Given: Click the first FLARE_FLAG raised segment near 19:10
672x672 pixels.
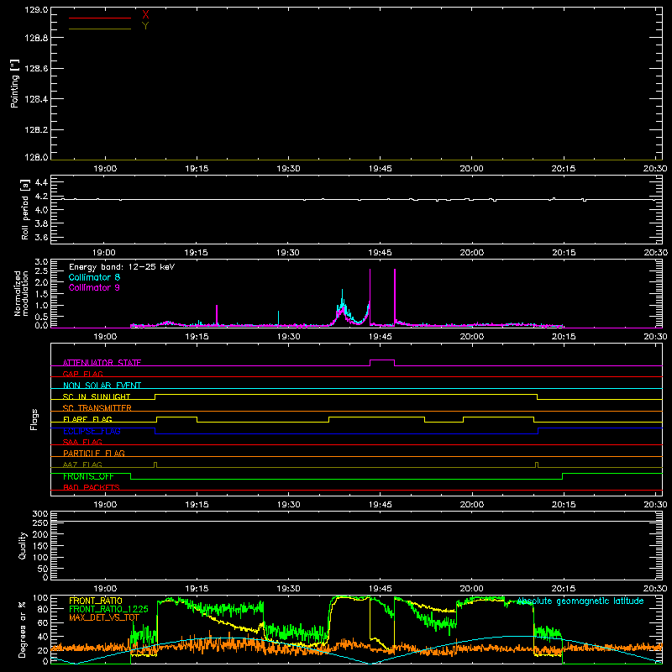Looking at the screenshot, I should click(x=177, y=417).
